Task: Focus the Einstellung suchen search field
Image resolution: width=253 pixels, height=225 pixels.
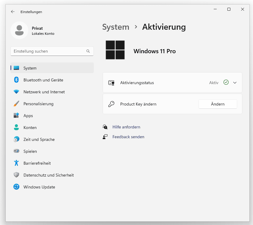Action: (x=52, y=51)
